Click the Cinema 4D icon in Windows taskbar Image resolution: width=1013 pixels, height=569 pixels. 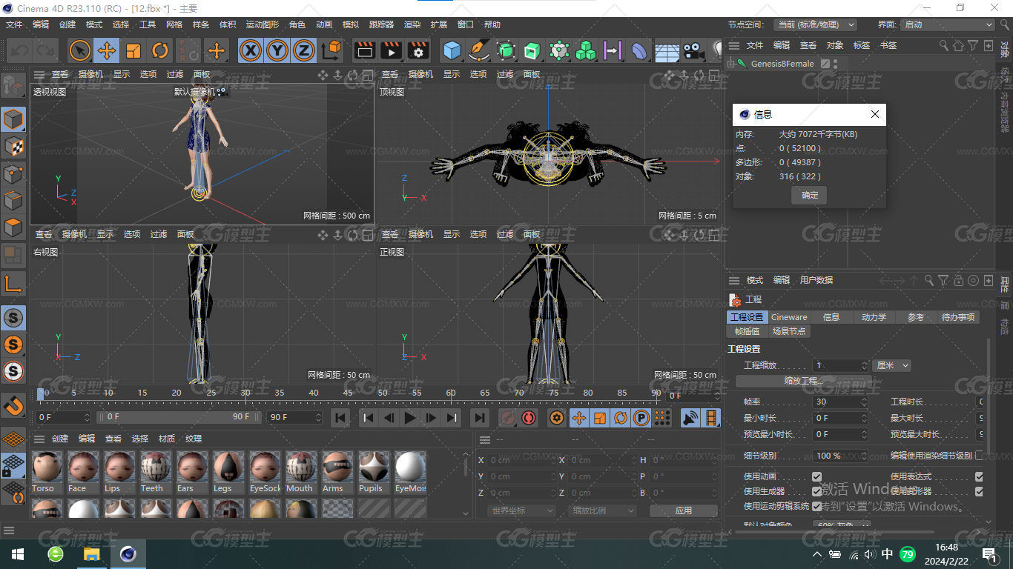coord(128,553)
